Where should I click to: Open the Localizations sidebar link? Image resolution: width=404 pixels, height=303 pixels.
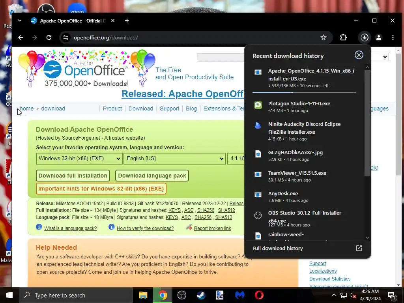pos(323,271)
